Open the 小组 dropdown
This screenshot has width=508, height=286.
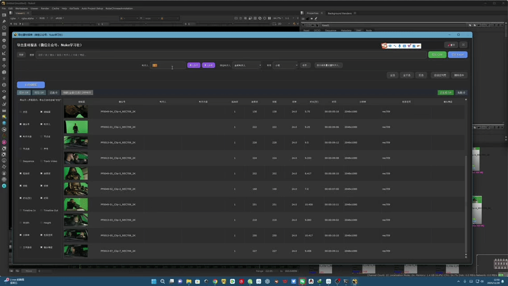point(285,66)
